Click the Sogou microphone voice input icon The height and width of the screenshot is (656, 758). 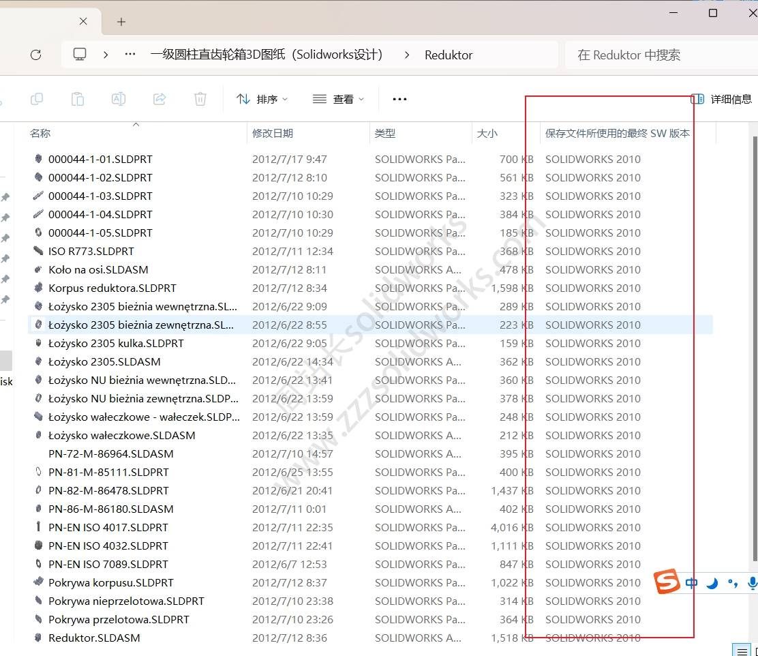click(x=752, y=582)
